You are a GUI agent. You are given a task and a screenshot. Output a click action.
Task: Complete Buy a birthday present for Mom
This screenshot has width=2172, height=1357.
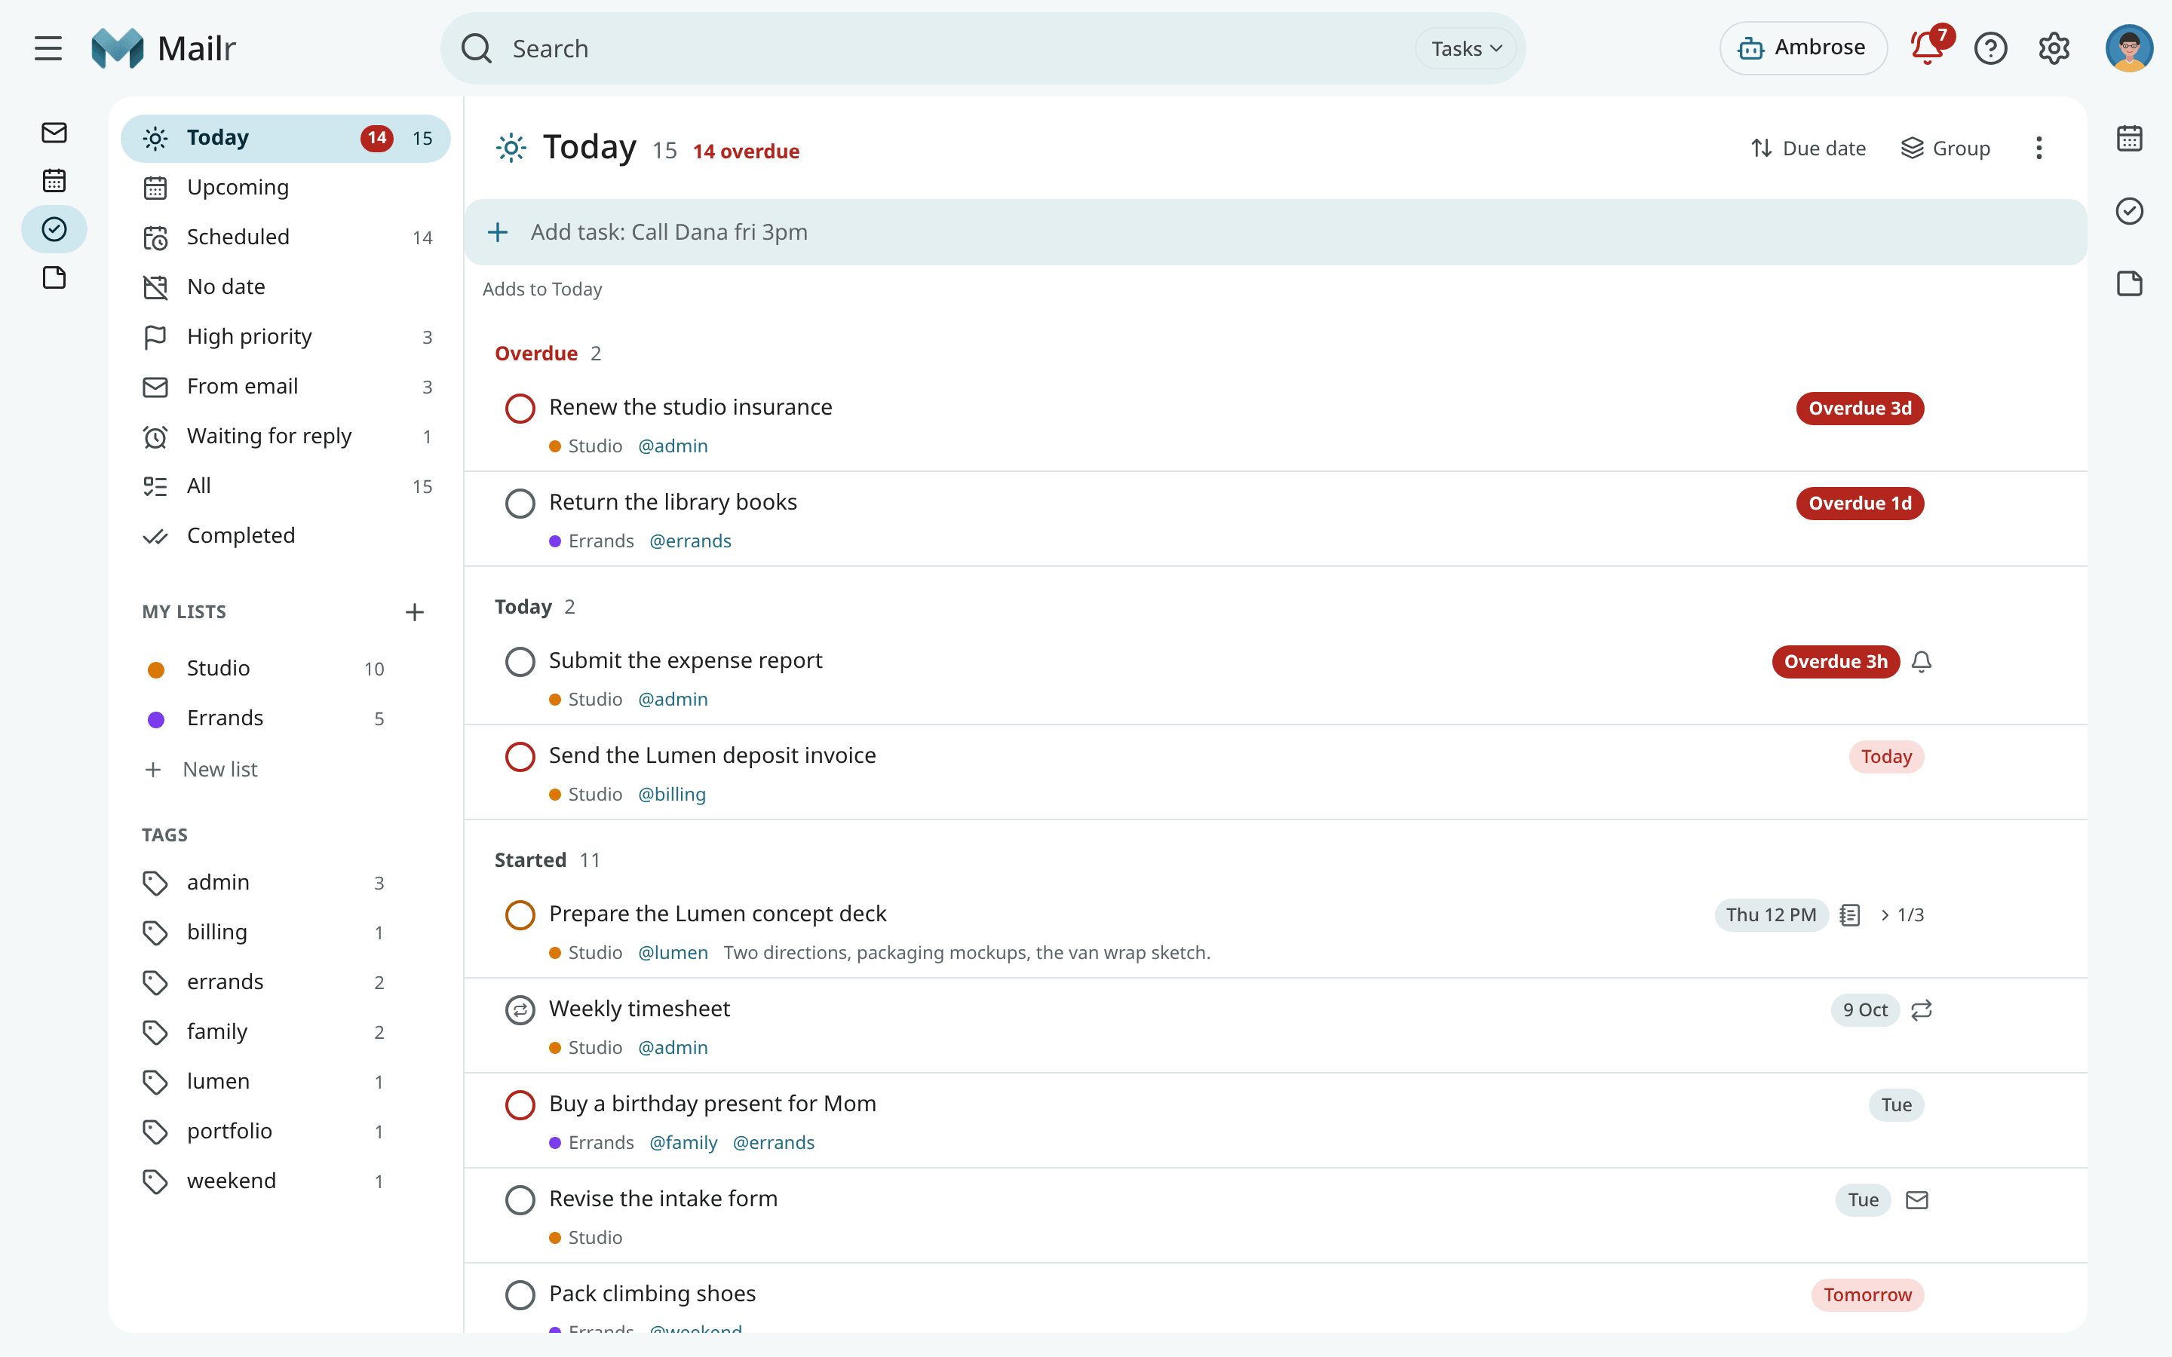pyautogui.click(x=520, y=1104)
